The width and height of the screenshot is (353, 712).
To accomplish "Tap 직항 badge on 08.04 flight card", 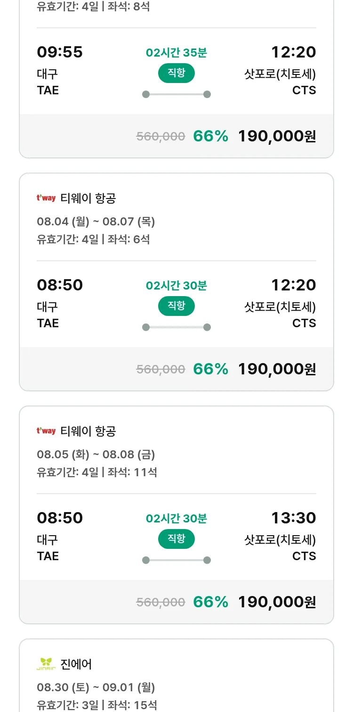I will [176, 306].
